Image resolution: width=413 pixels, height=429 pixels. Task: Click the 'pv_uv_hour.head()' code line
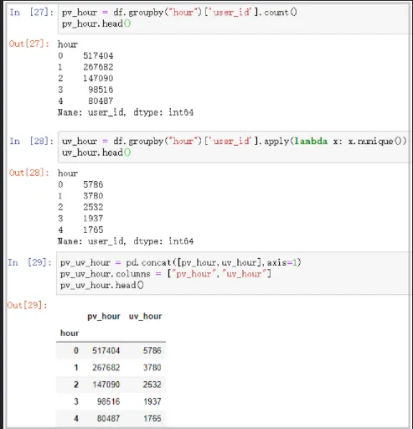click(x=102, y=285)
